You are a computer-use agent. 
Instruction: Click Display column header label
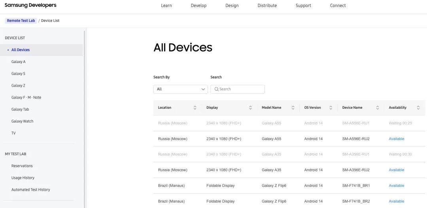pyautogui.click(x=212, y=108)
